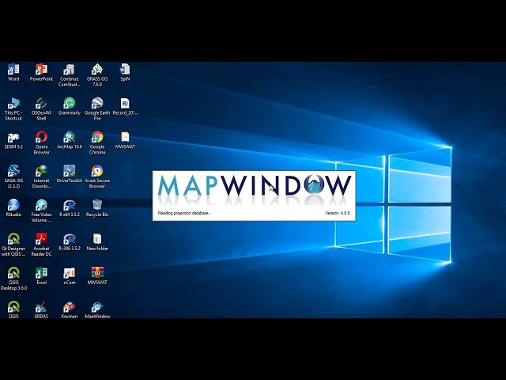Click the "Version: 4.8.8" text on splash

(x=338, y=213)
